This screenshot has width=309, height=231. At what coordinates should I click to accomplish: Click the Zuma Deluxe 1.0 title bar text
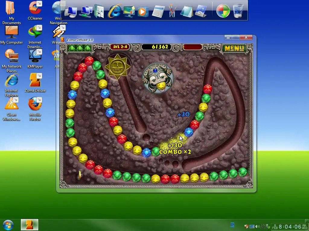[80, 40]
